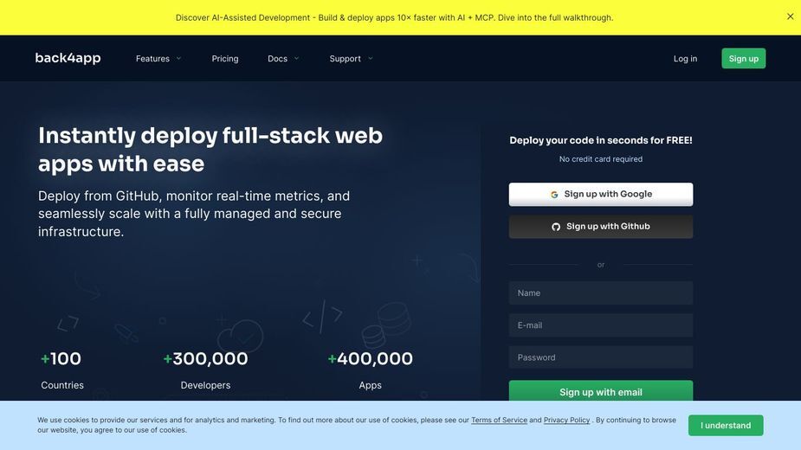The height and width of the screenshot is (450, 801).
Task: Click 'No credit card required' text
Action: 601,159
